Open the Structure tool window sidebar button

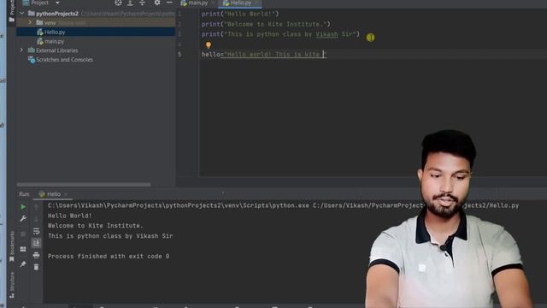tap(12, 285)
